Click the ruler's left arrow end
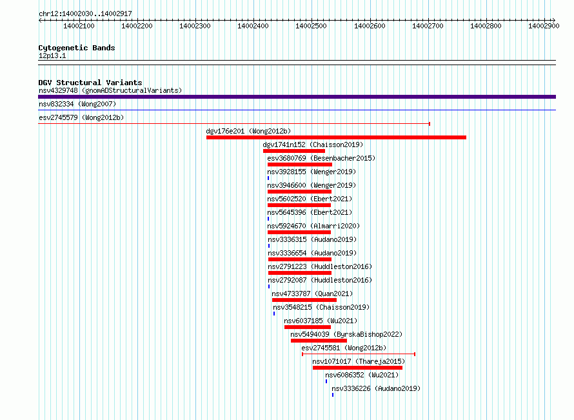Viewport: 574px width, 420px height. [40, 20]
